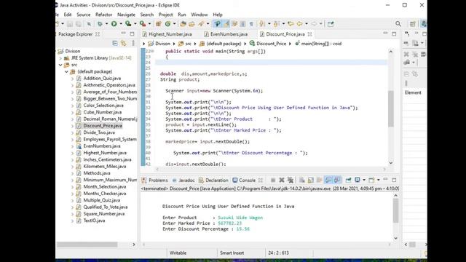Screen dimensions: 466x262
Task: Expand Methods.java tree arrow
Action: pos(72,173)
